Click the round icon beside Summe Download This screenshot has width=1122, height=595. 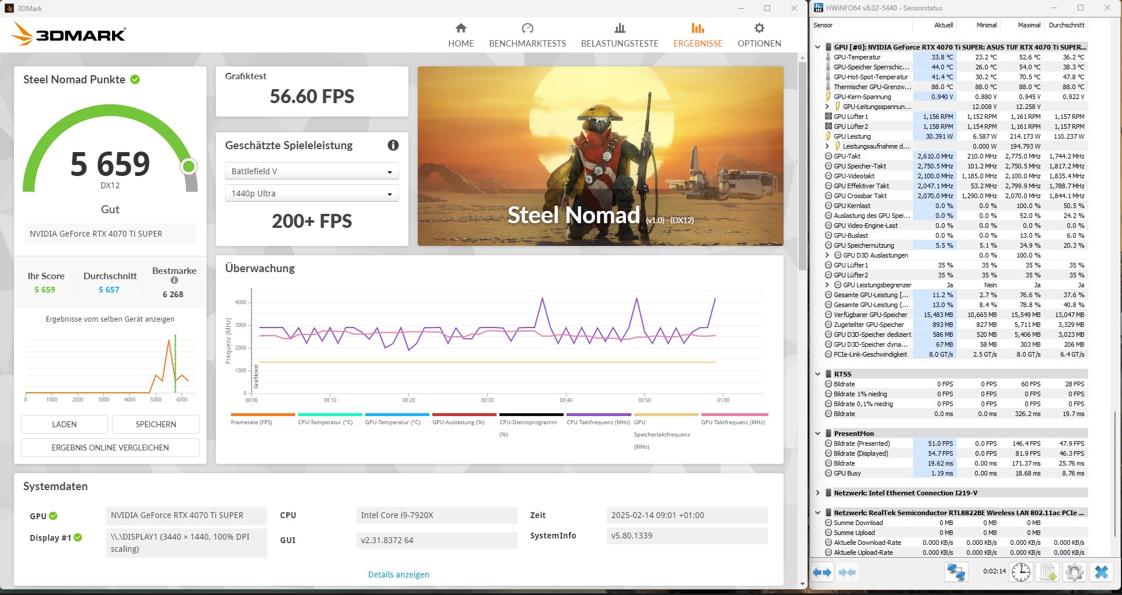(x=828, y=523)
